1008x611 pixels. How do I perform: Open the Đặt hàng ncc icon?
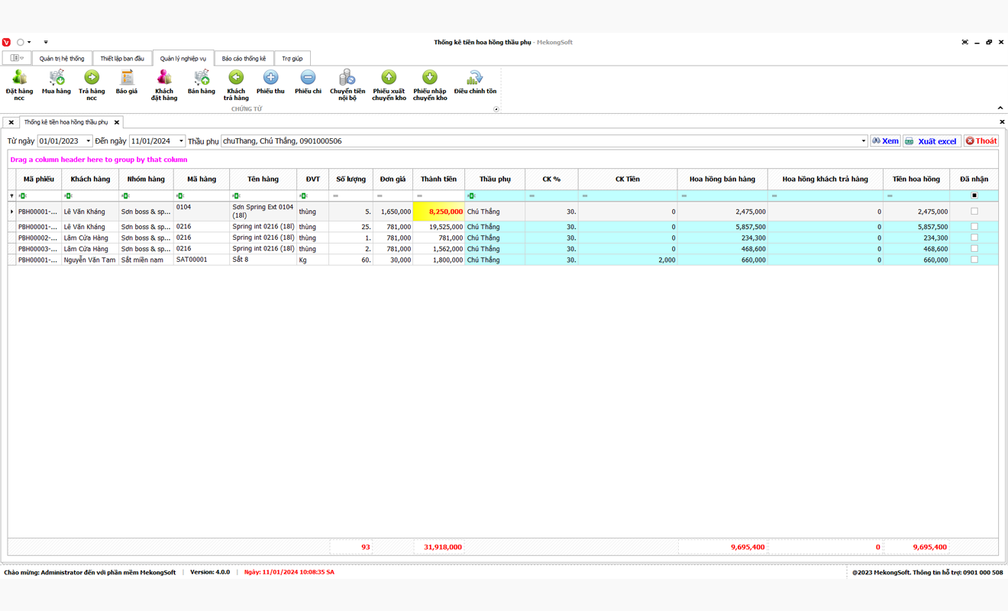[19, 79]
